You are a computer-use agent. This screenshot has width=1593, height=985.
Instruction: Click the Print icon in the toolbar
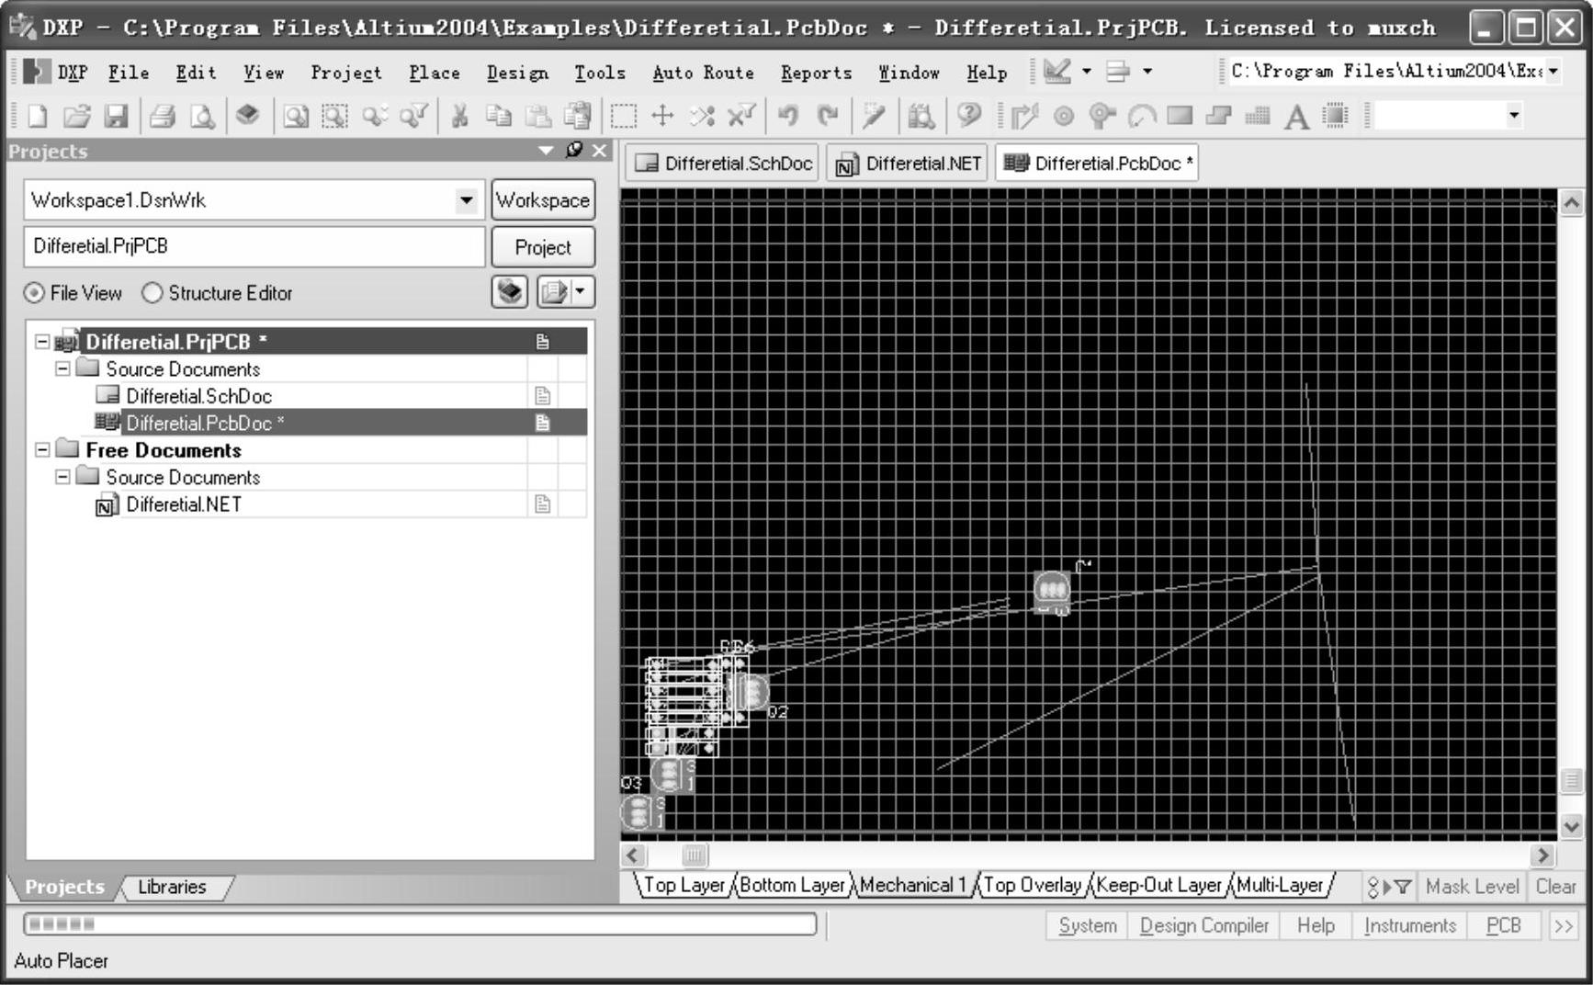[163, 116]
